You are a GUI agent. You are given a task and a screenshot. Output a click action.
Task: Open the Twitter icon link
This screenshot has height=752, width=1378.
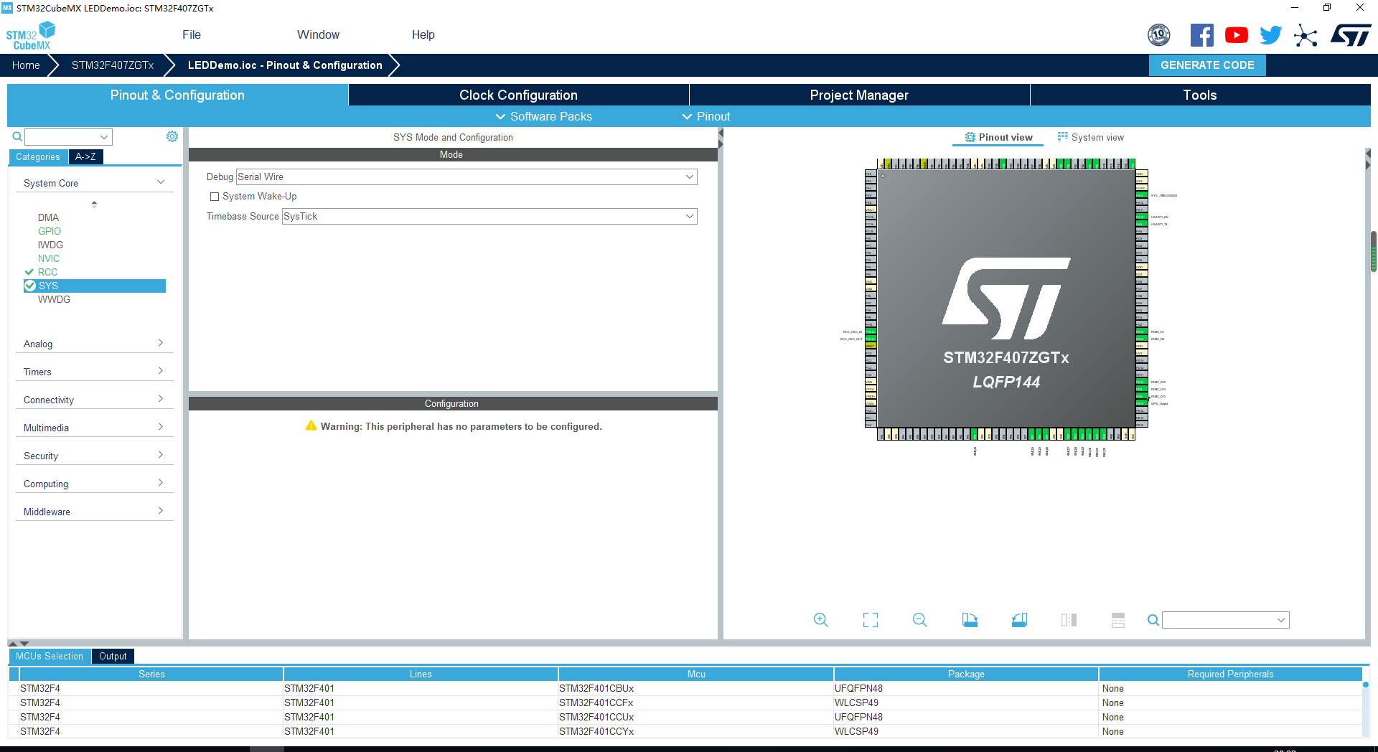pos(1271,34)
